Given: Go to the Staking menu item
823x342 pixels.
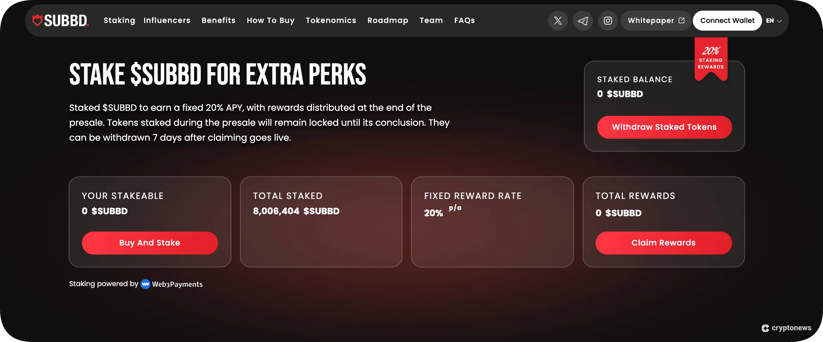Looking at the screenshot, I should pyautogui.click(x=119, y=20).
